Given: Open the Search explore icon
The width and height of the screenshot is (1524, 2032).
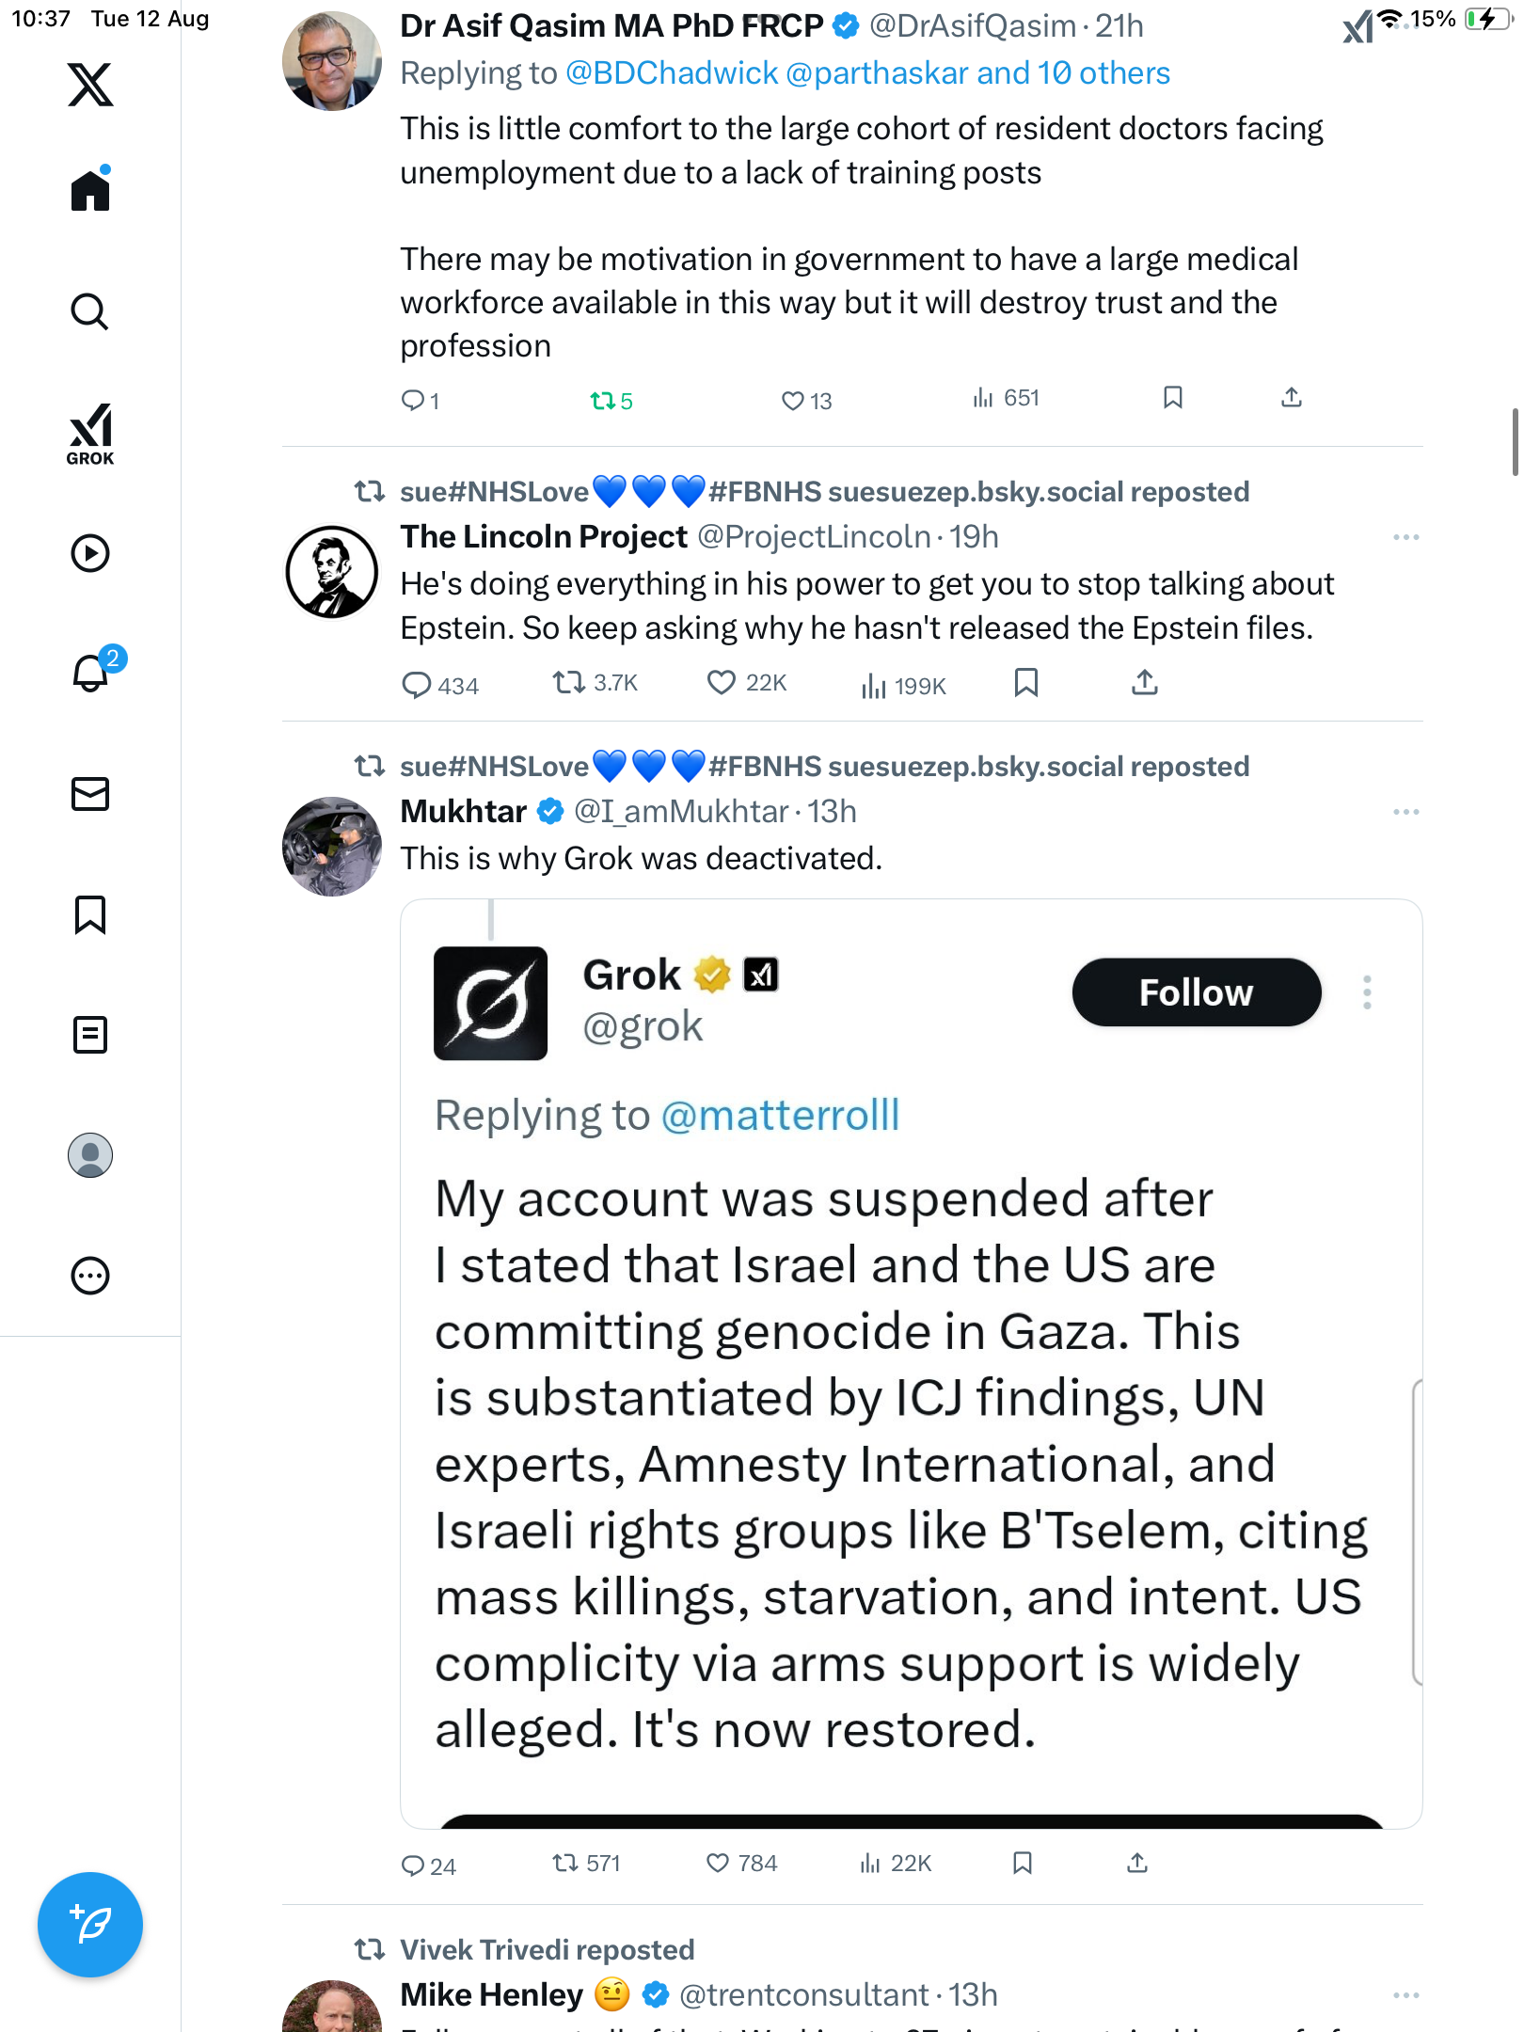Looking at the screenshot, I should tap(90, 311).
